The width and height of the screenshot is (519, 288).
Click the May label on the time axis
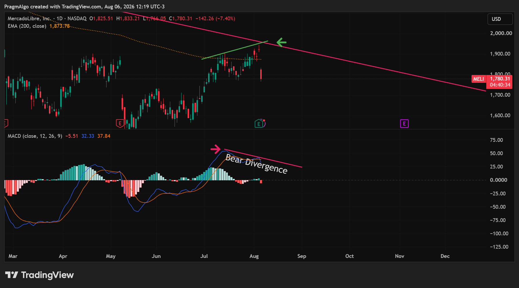[111, 256]
